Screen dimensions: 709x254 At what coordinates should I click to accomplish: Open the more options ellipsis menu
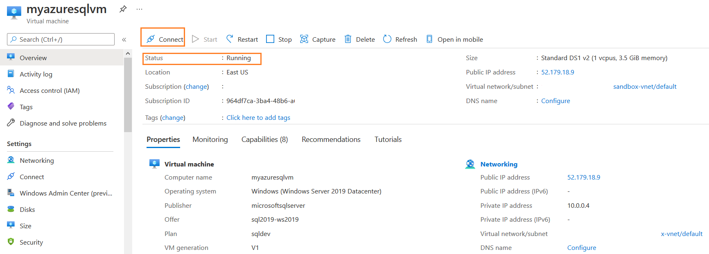[x=140, y=9]
